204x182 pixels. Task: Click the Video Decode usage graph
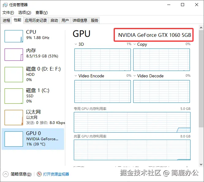tap(161, 91)
